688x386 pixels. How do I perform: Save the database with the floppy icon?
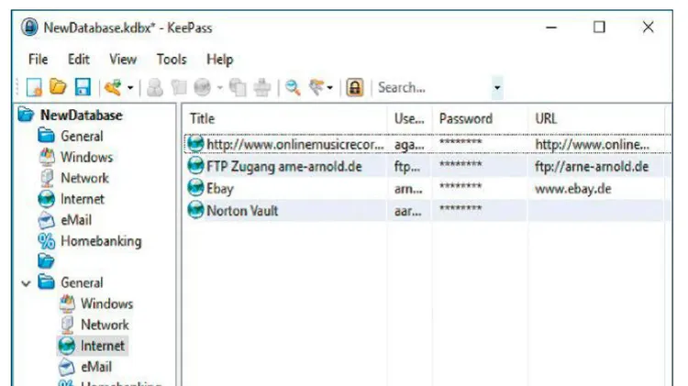[x=83, y=87]
